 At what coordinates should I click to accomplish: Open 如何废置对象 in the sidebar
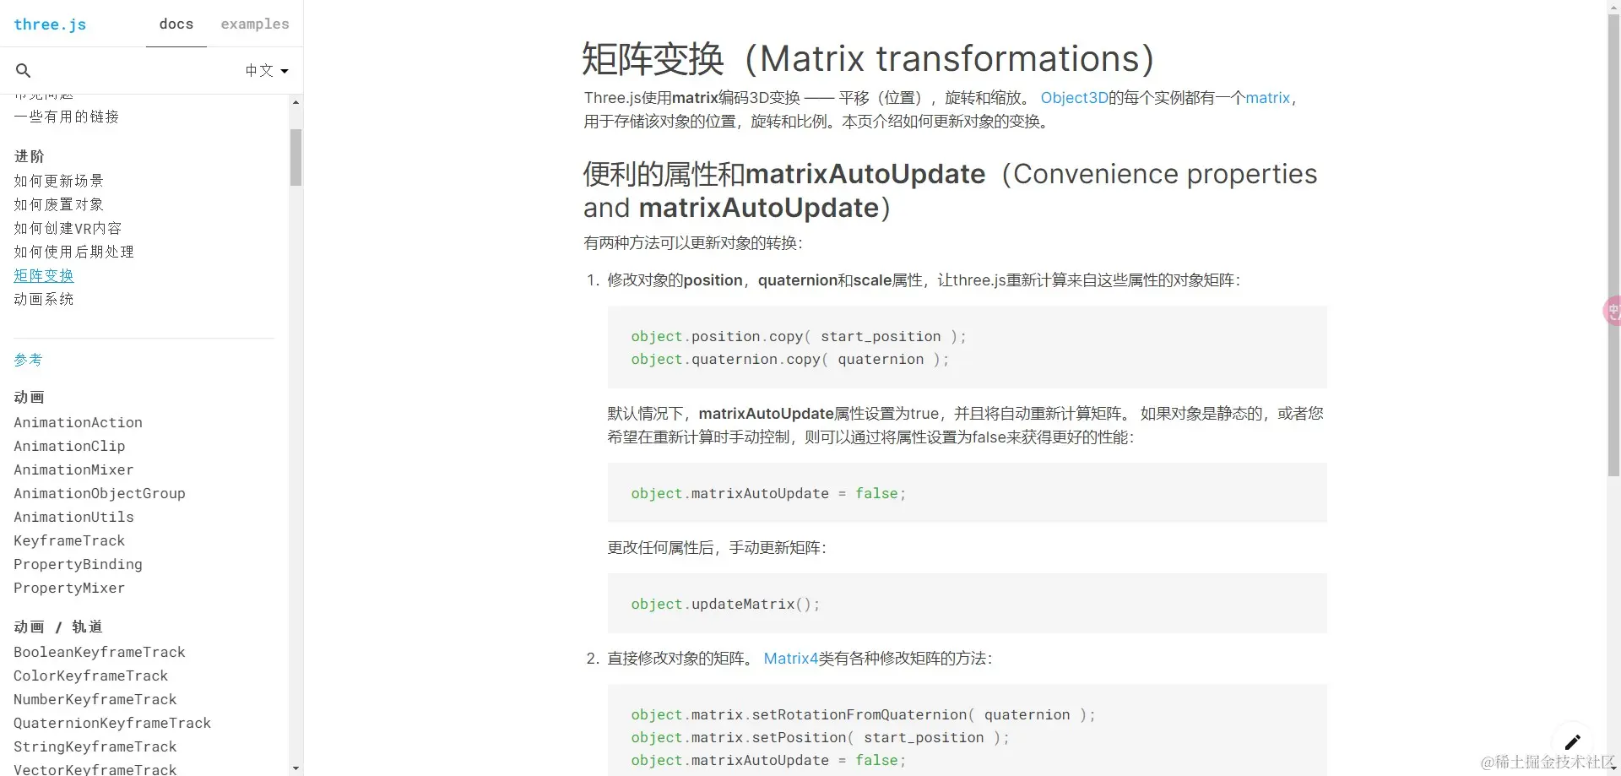pyautogui.click(x=59, y=204)
